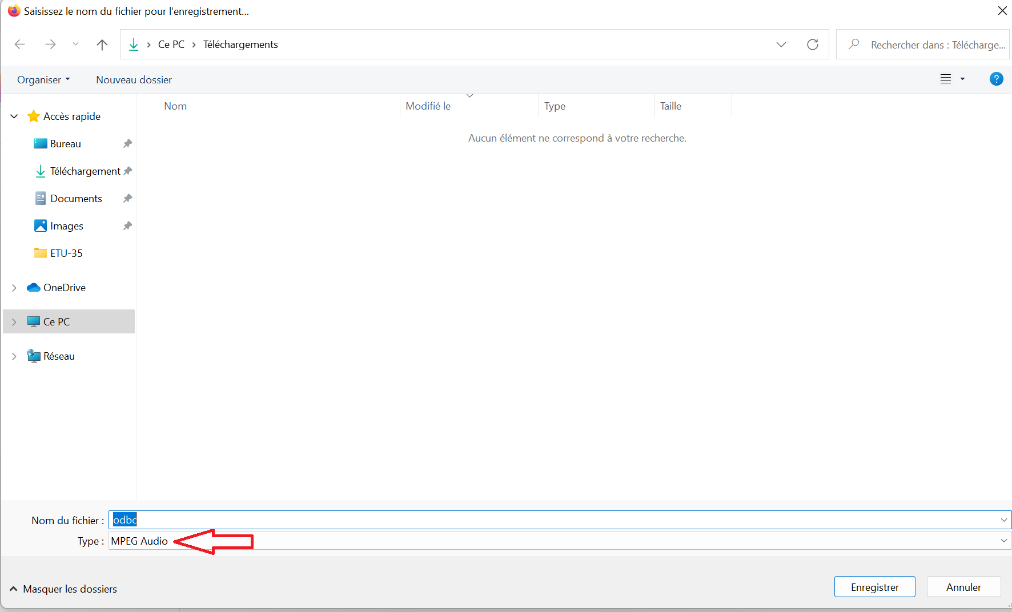
Task: Click the forward navigation arrow
Action: [50, 45]
